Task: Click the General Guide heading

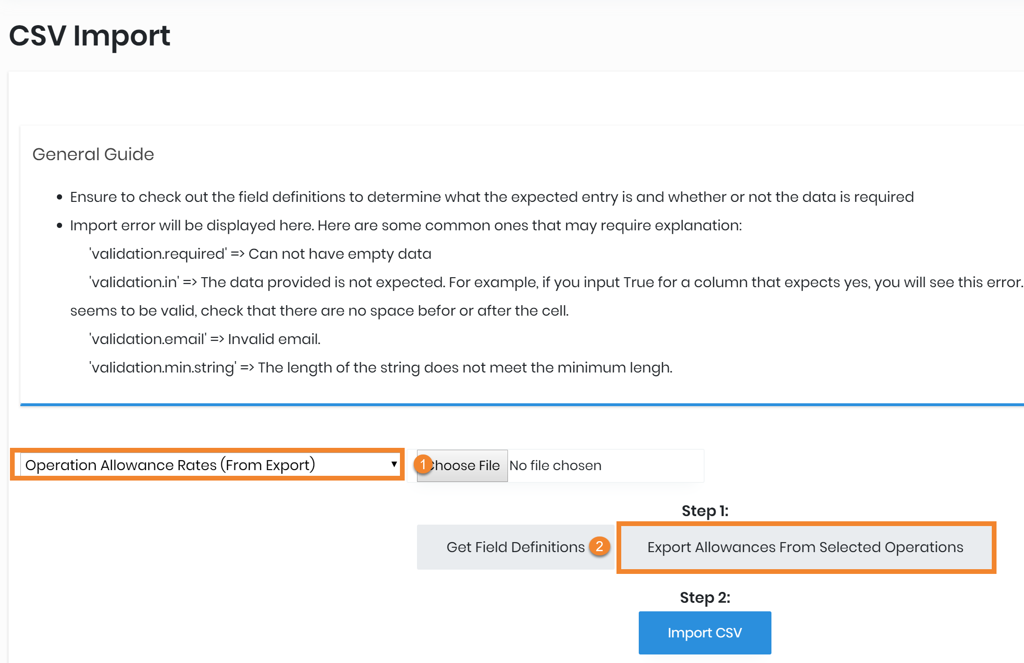Action: click(x=93, y=154)
